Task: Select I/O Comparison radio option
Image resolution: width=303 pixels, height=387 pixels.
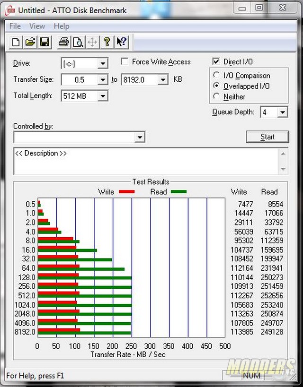Action: coord(216,75)
